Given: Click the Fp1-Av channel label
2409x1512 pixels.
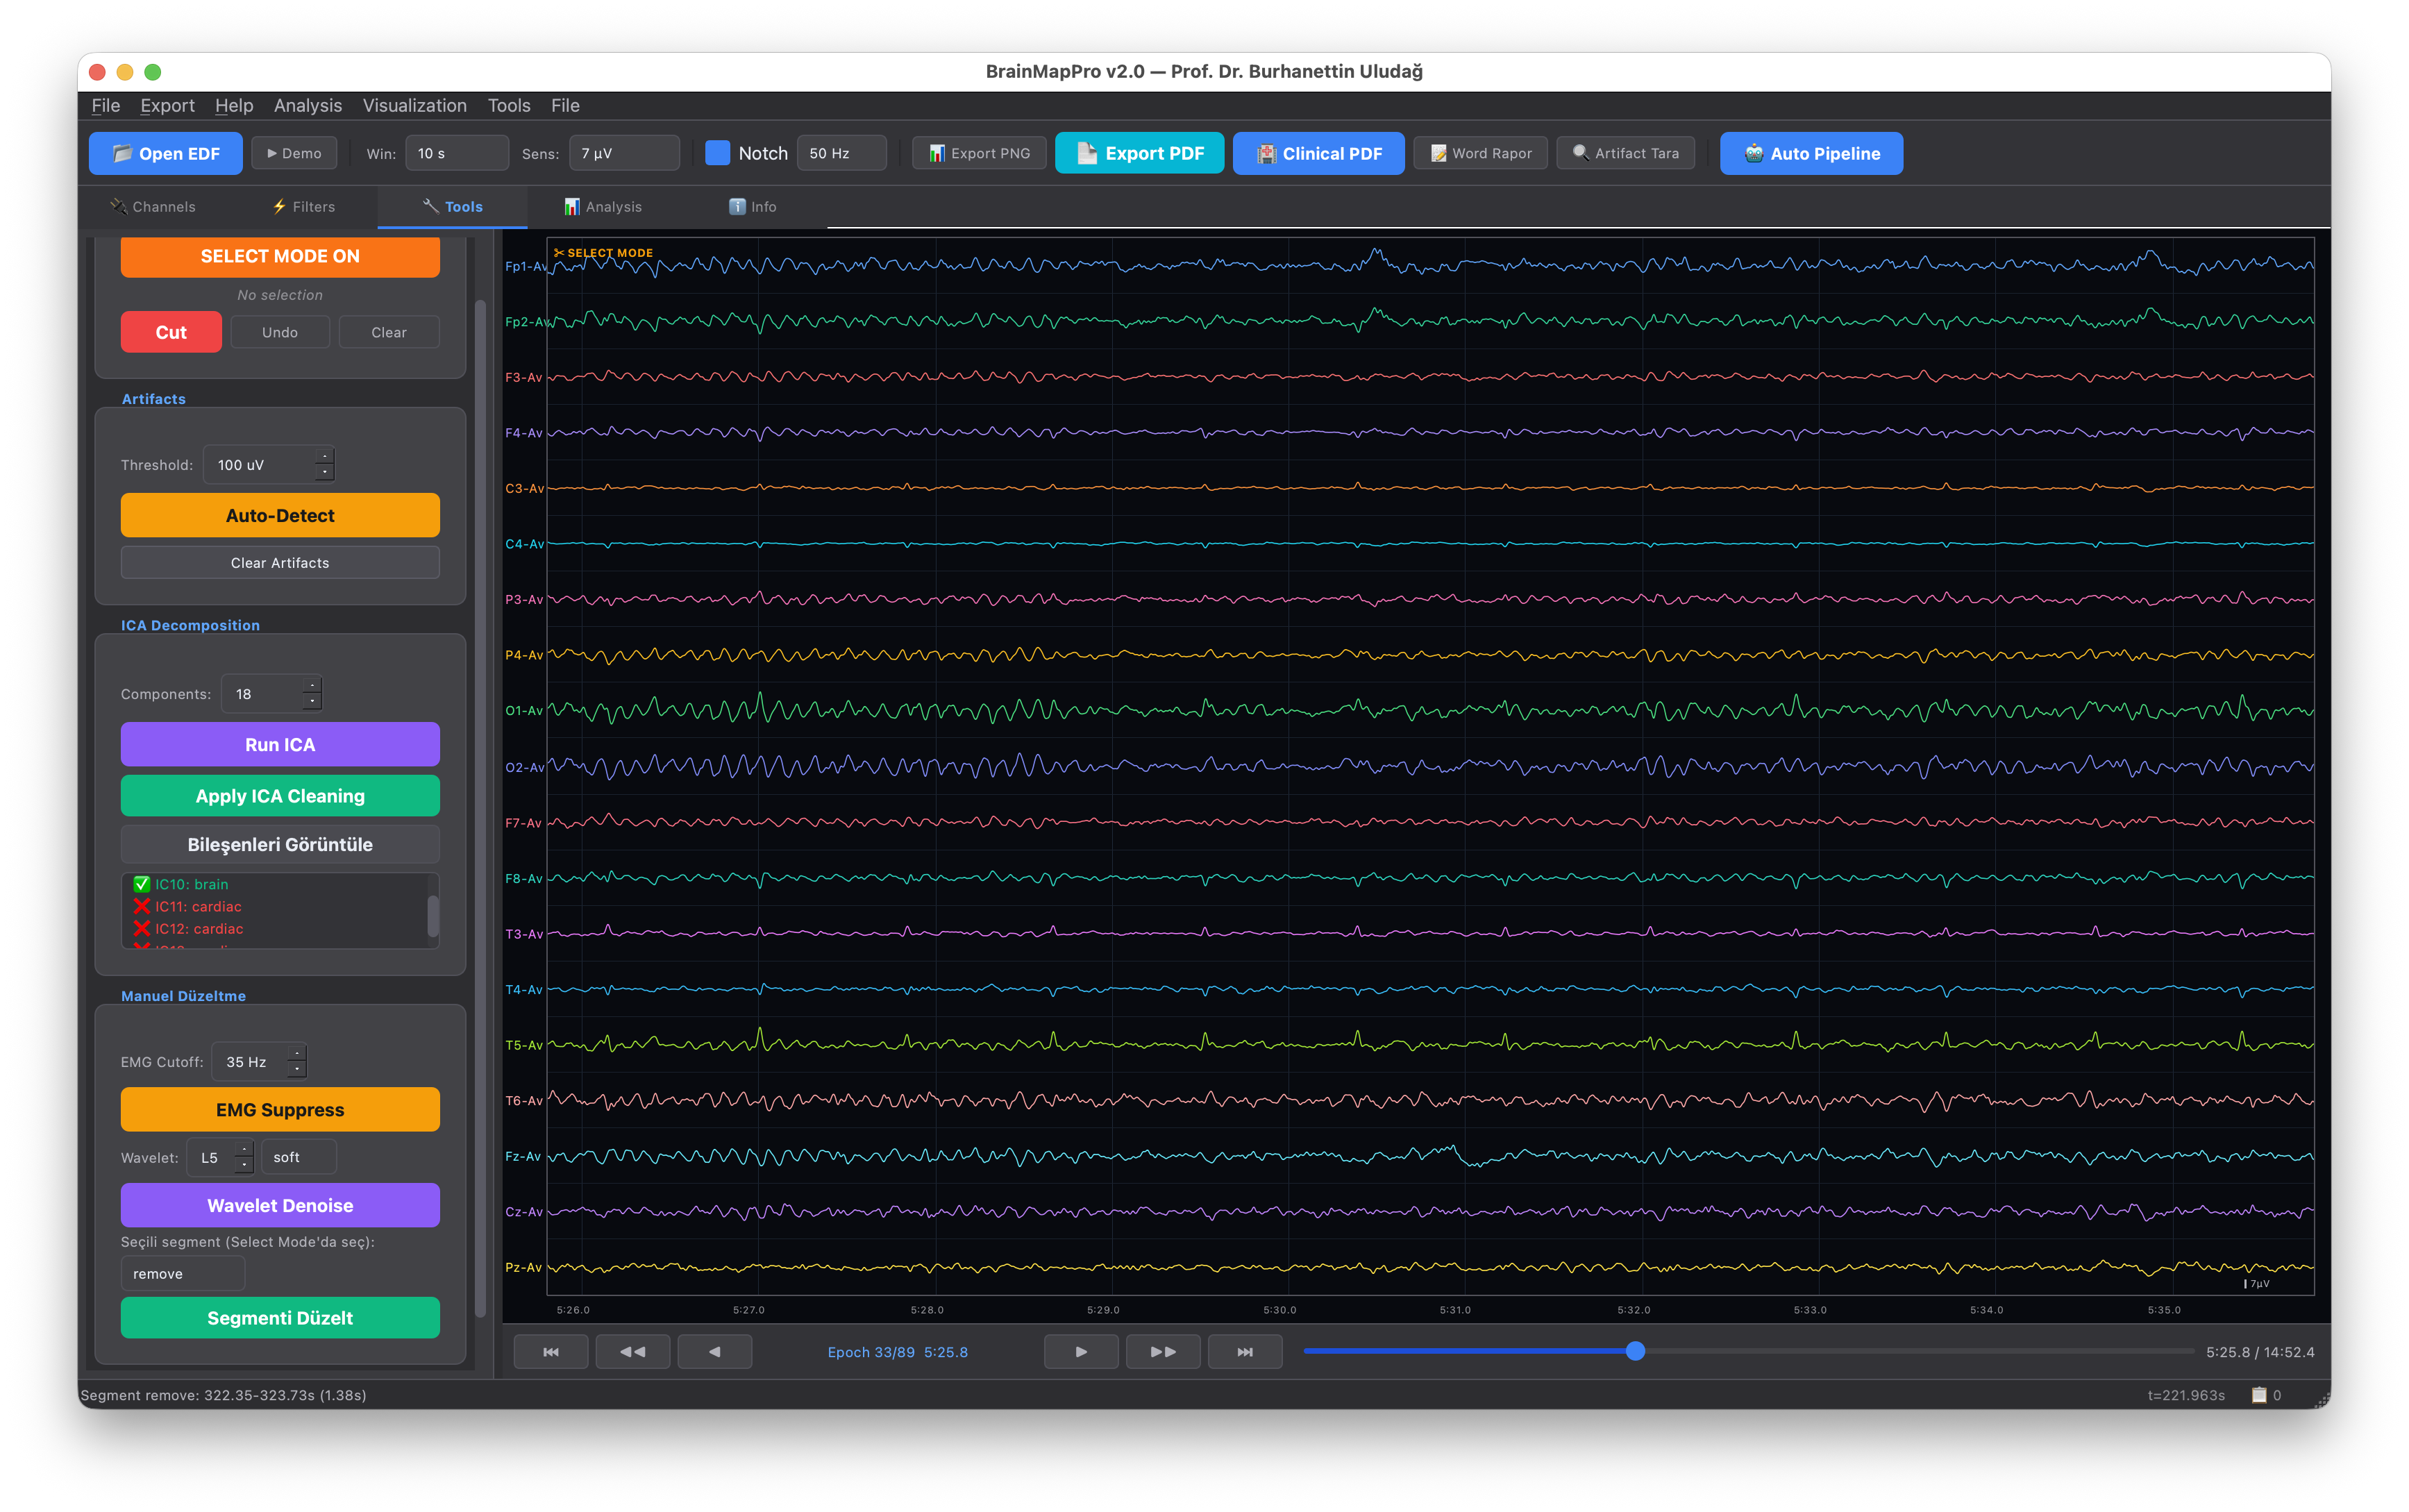Looking at the screenshot, I should point(525,266).
